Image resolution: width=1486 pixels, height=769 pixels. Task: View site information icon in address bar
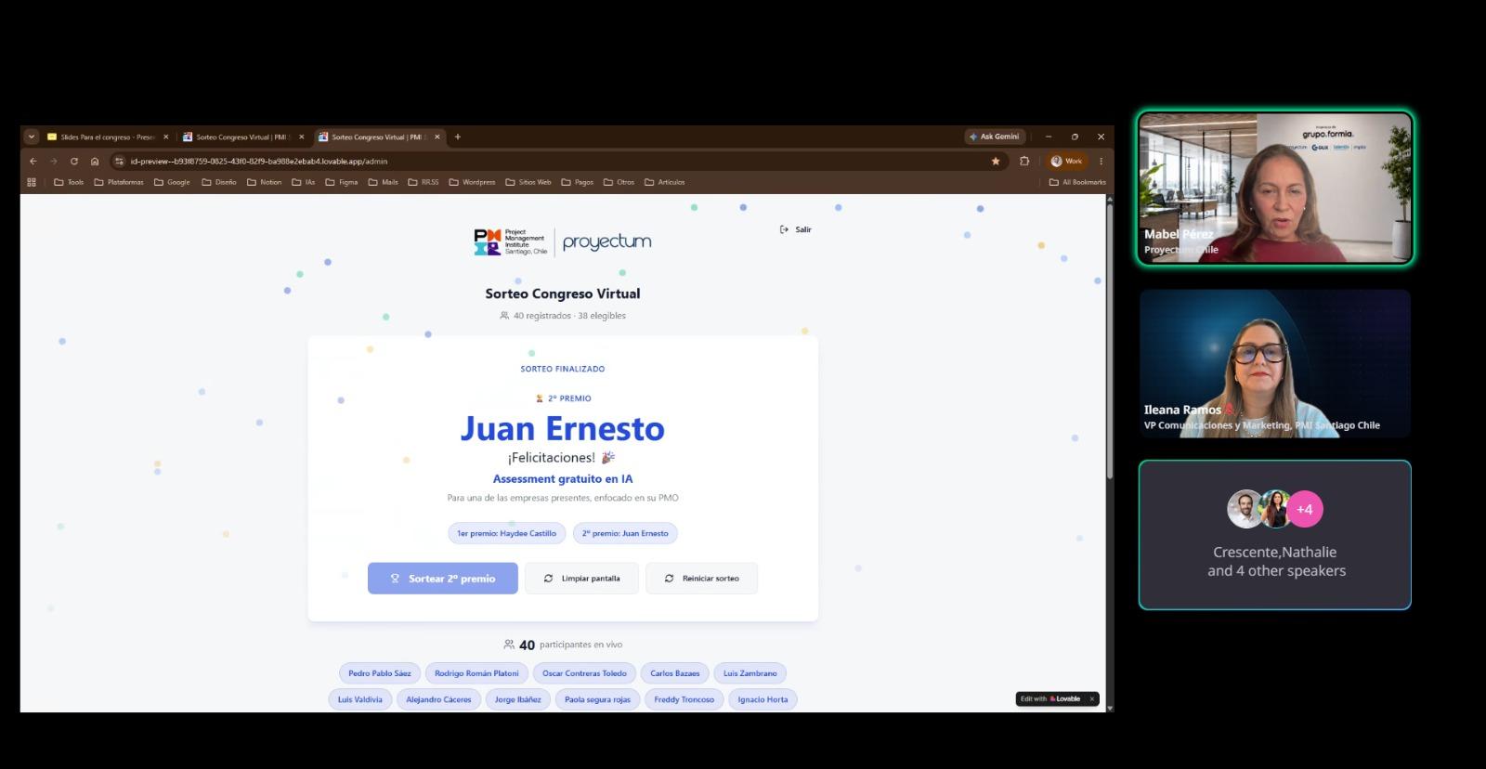coord(119,161)
